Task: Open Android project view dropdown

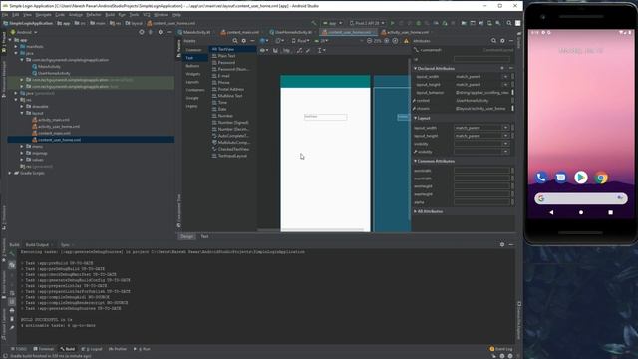Action: [x=24, y=32]
